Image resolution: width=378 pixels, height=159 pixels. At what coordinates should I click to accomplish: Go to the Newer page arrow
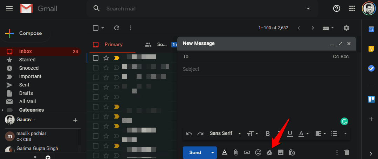(x=299, y=28)
